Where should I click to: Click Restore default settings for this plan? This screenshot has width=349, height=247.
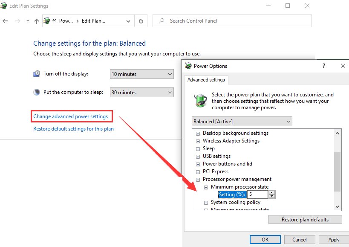(x=73, y=129)
